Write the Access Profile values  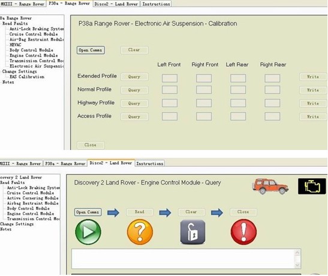(313, 117)
